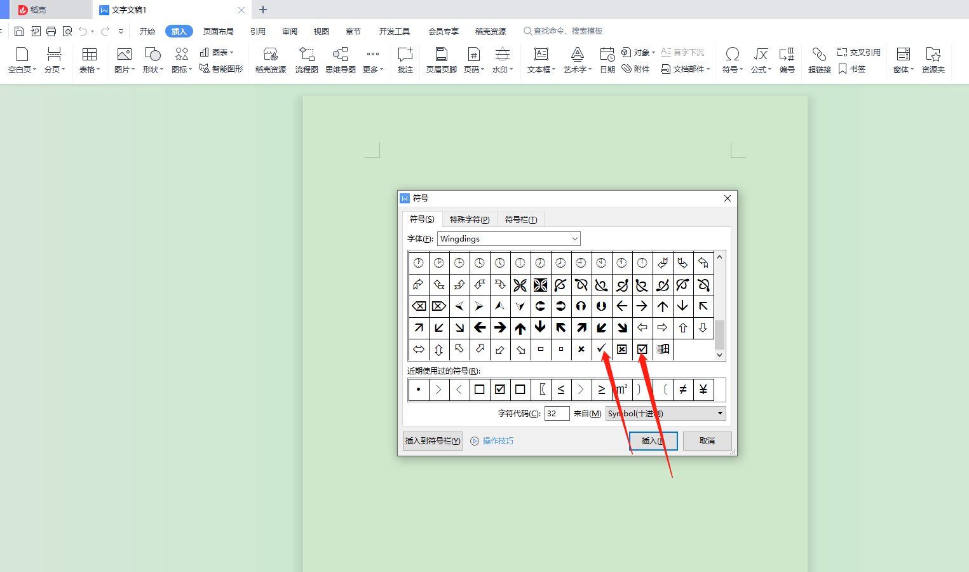Click the search commands (查找命令) box

coord(563,31)
